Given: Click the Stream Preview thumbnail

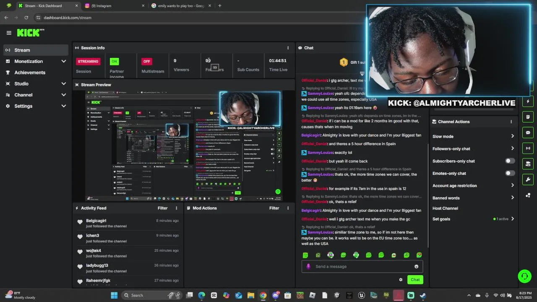Looking at the screenshot, I should [184, 145].
